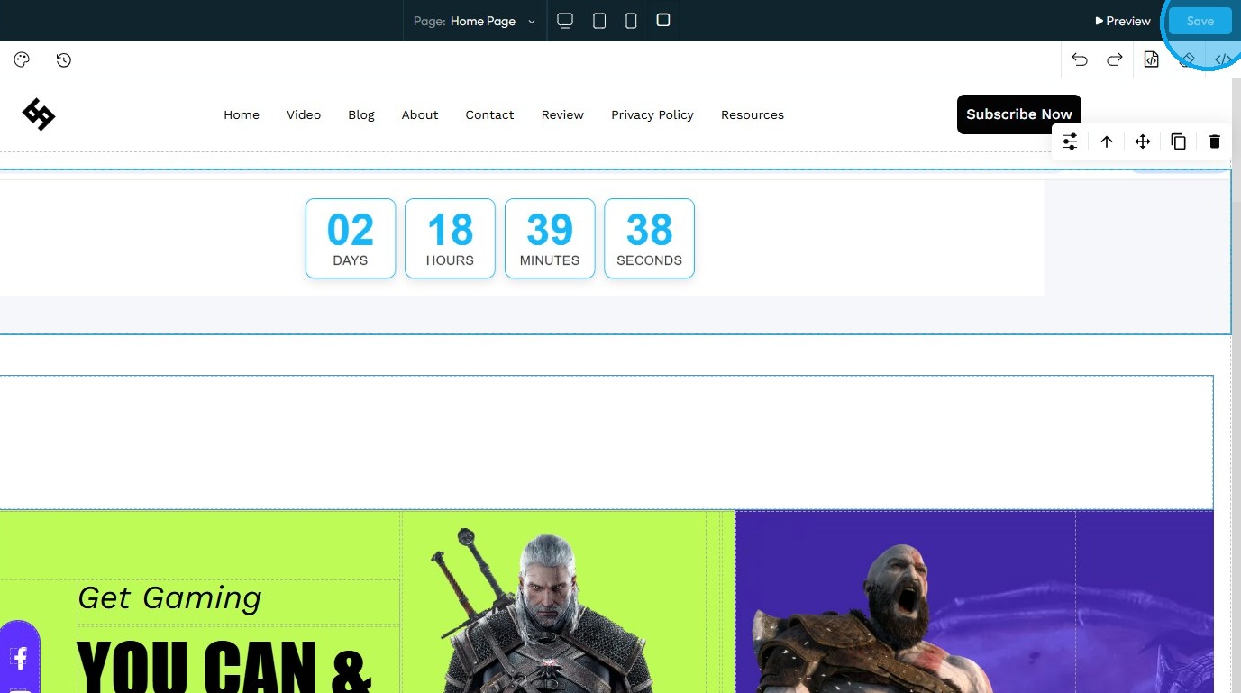This screenshot has width=1241, height=693.
Task: Open the Page: Home Page dropdown
Action: coord(475,21)
